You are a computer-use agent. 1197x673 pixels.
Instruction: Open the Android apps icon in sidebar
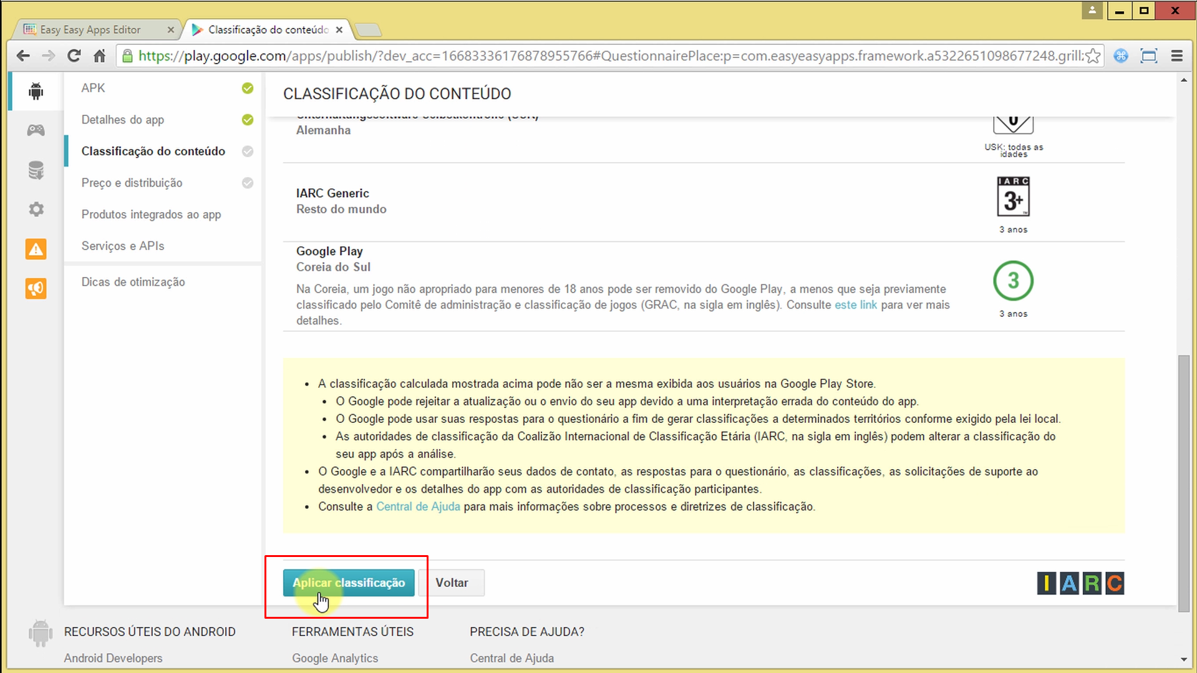[36, 90]
